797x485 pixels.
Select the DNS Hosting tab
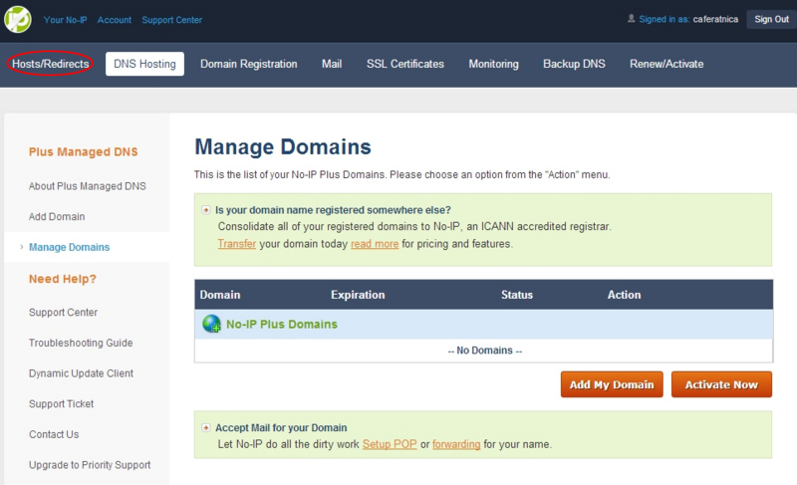(x=144, y=64)
